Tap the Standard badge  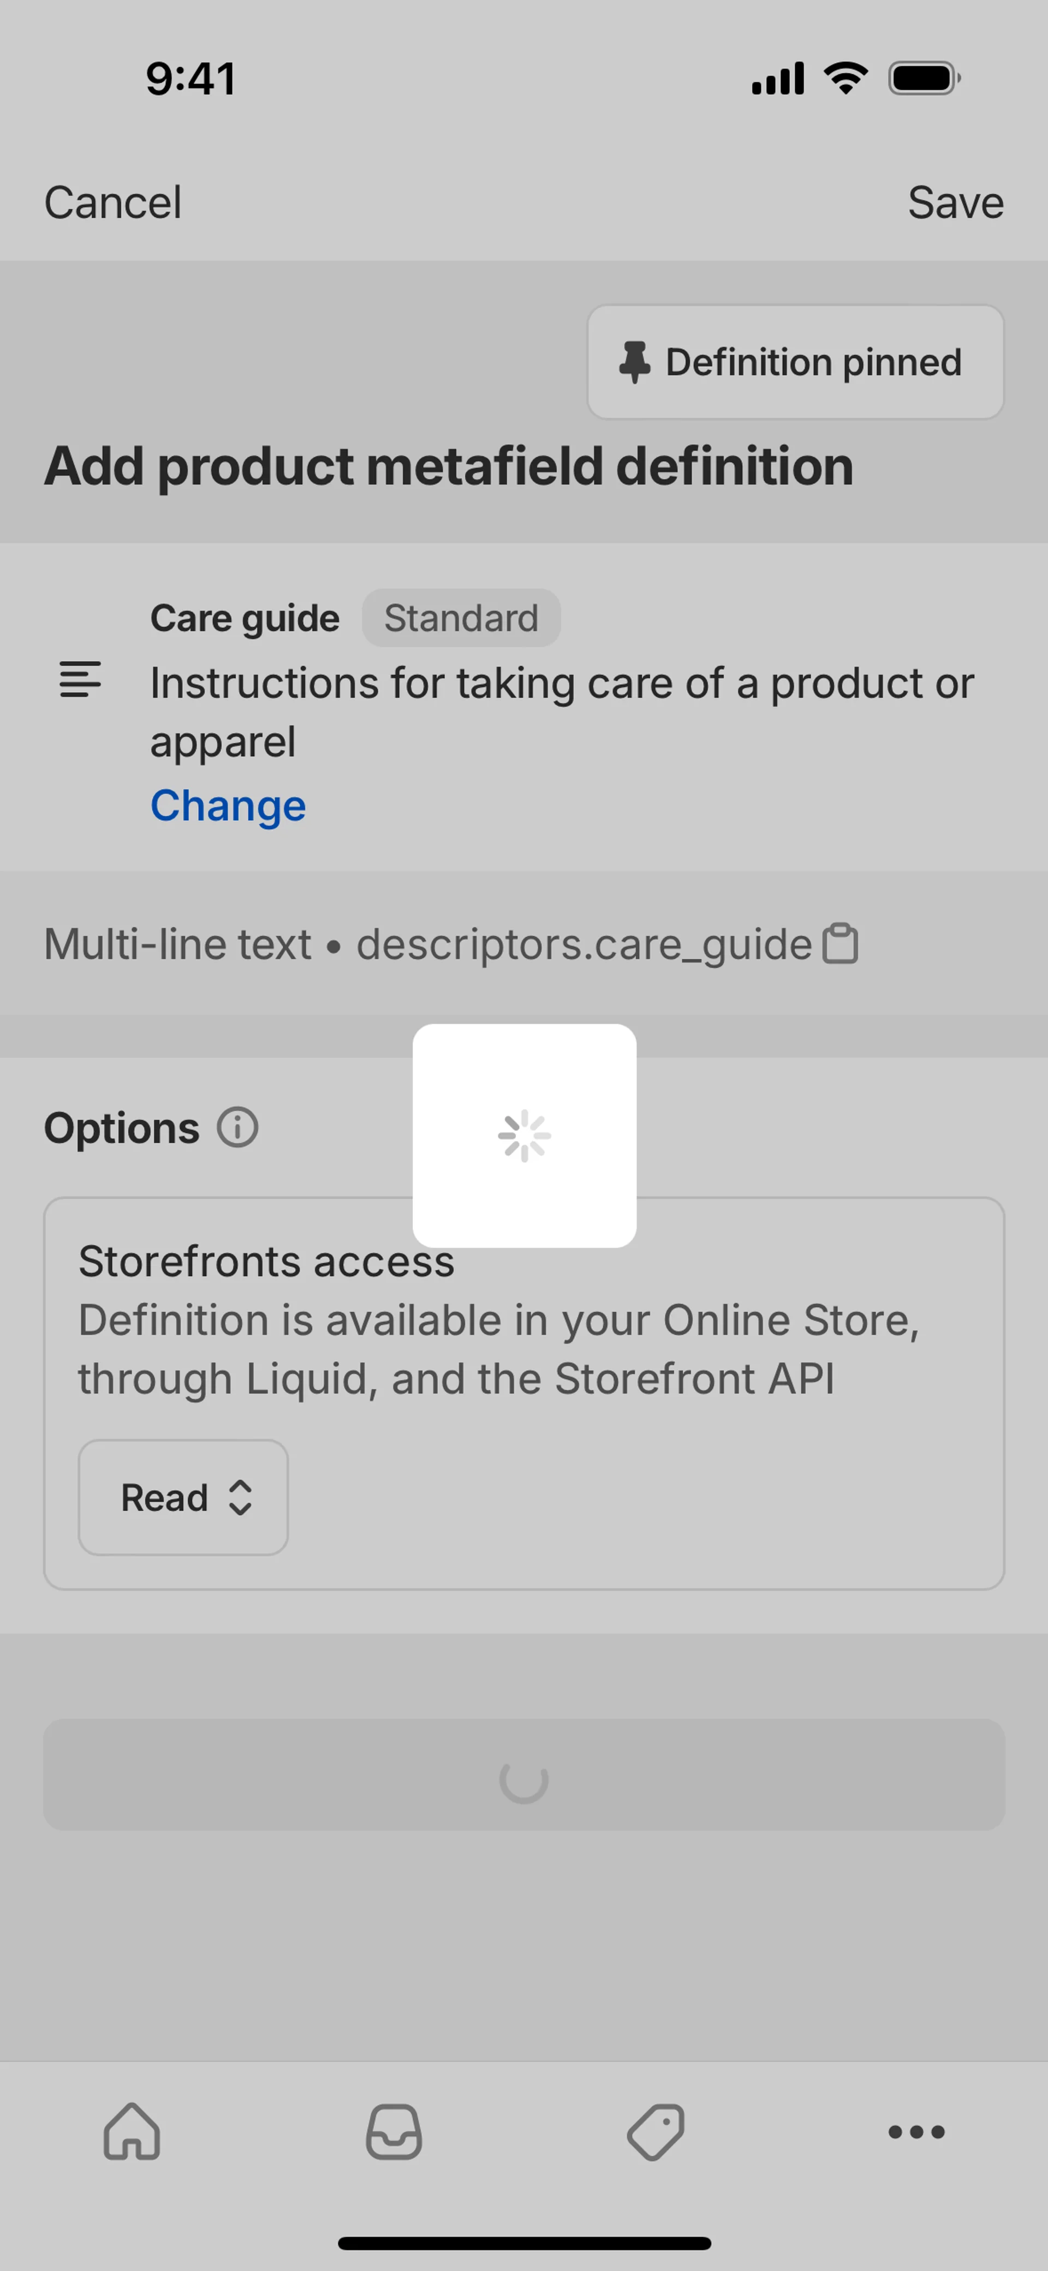pos(461,618)
